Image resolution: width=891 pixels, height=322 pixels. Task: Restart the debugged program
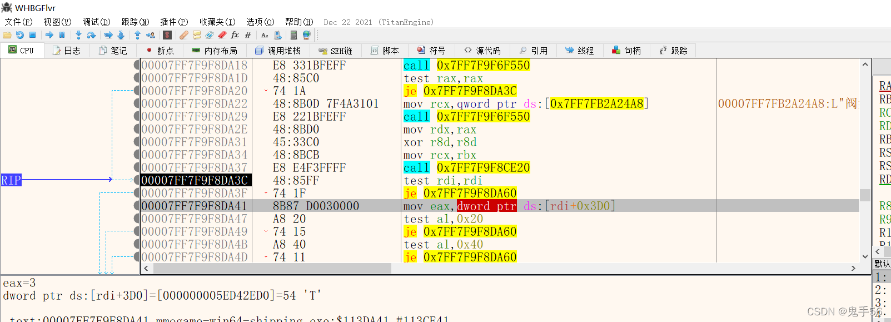point(20,35)
